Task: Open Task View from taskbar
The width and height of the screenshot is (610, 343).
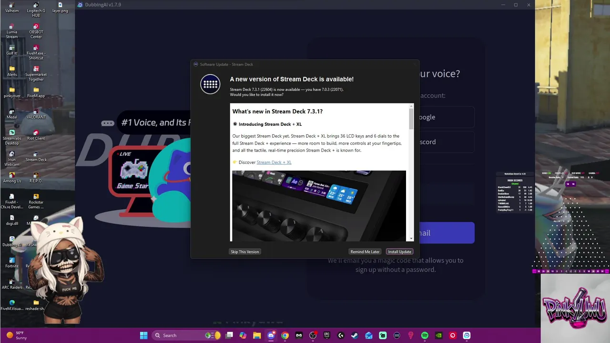Action: pyautogui.click(x=229, y=335)
